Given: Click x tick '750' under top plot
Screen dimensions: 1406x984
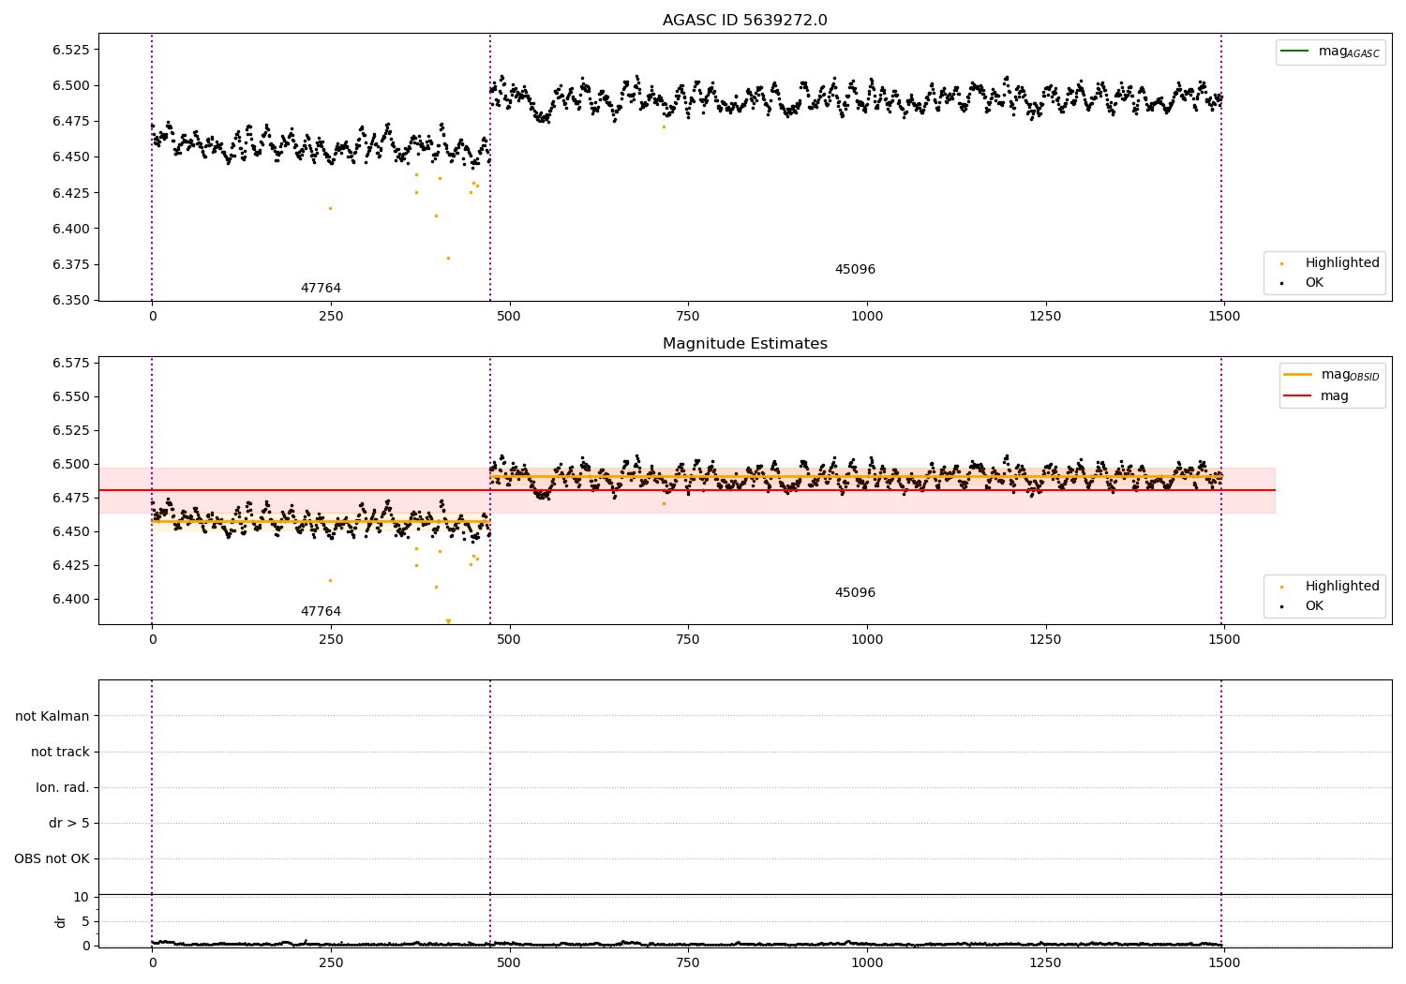Looking at the screenshot, I should [x=688, y=317].
